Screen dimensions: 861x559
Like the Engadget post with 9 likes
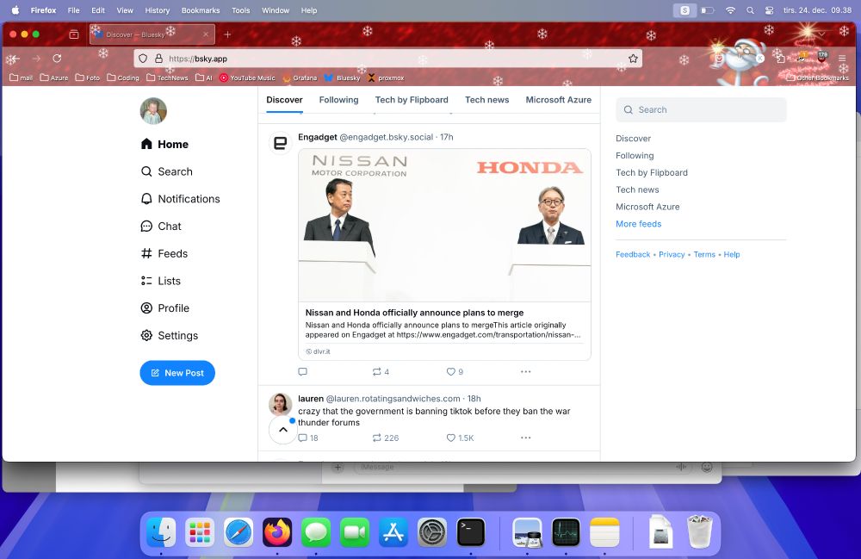pyautogui.click(x=455, y=372)
